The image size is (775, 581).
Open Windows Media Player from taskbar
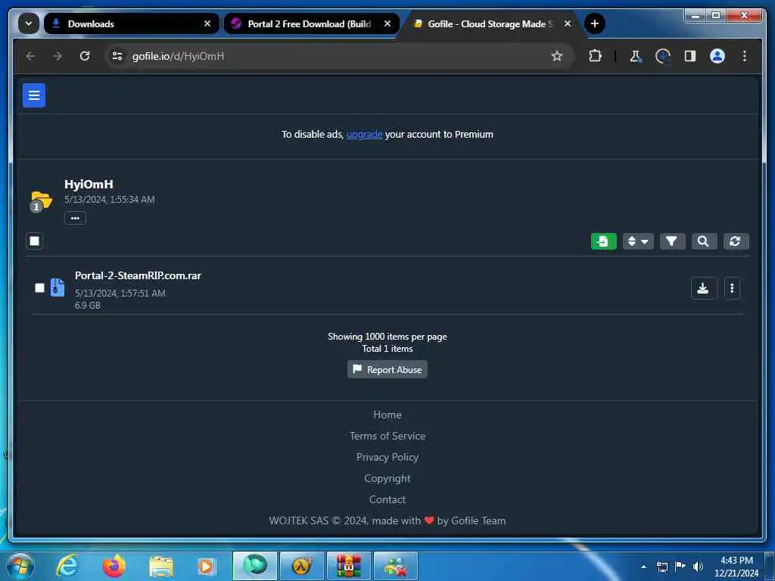pos(207,566)
